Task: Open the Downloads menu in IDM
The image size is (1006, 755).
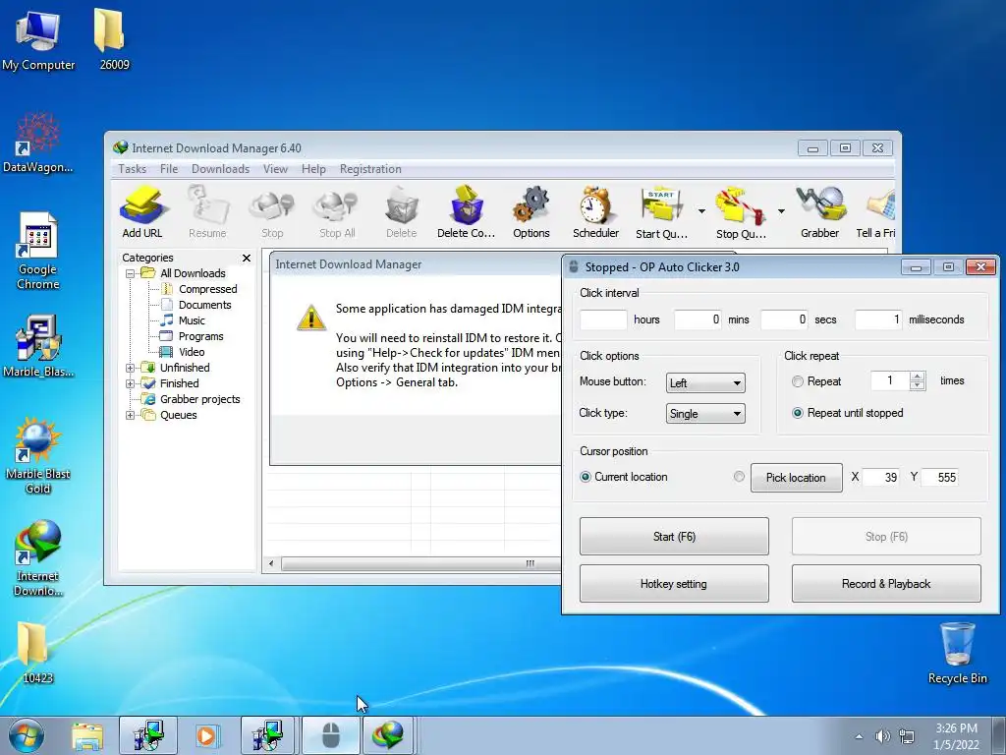Action: pyautogui.click(x=220, y=169)
